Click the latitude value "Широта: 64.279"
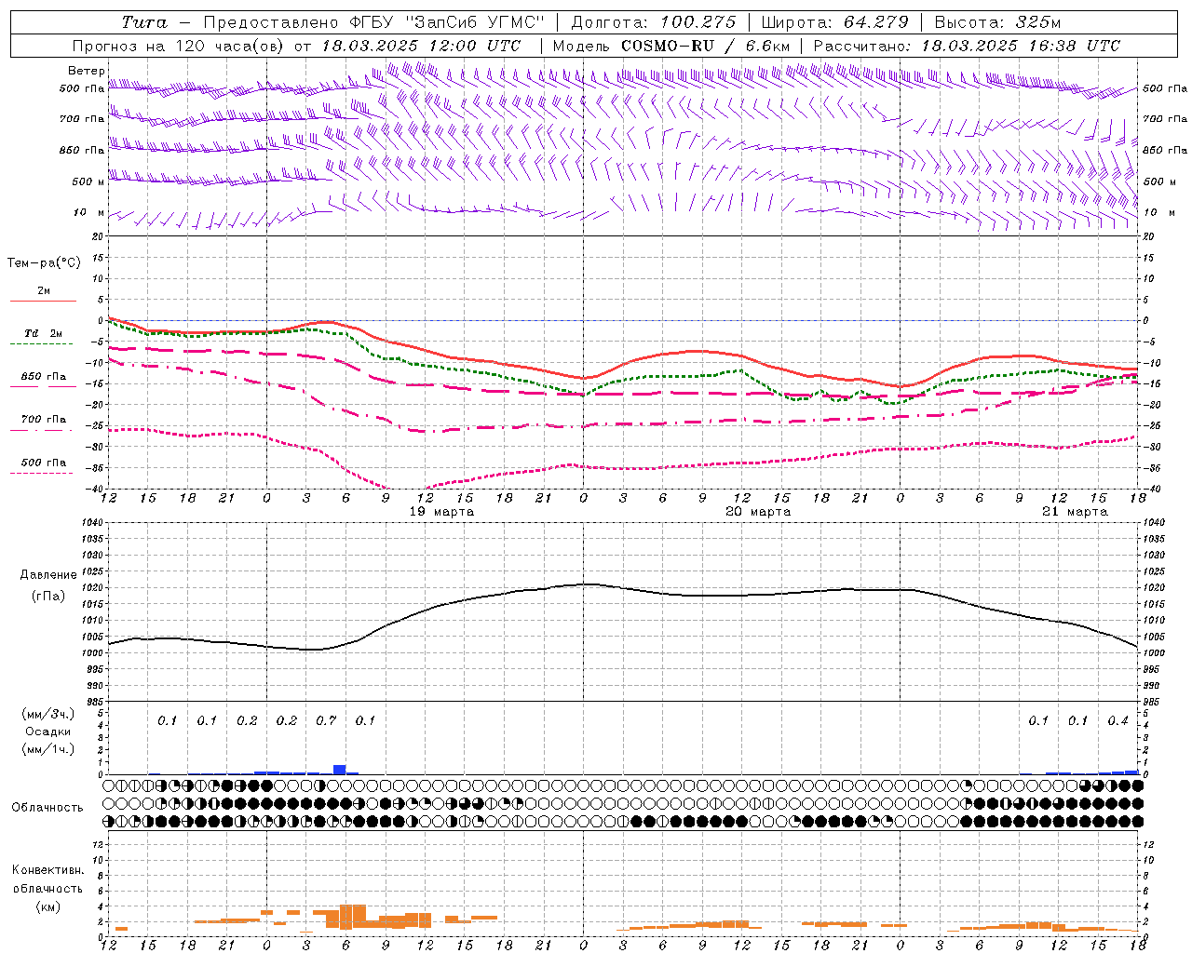The width and height of the screenshot is (1192, 953). pos(834,22)
